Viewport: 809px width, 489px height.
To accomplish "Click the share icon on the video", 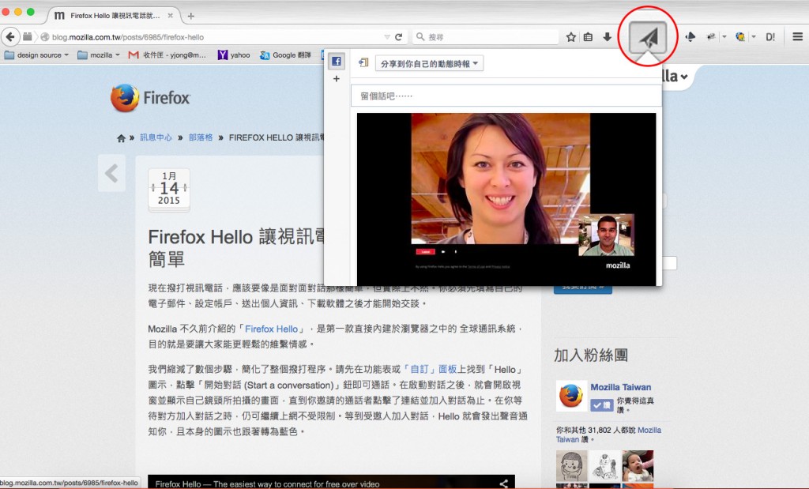I will point(503,483).
